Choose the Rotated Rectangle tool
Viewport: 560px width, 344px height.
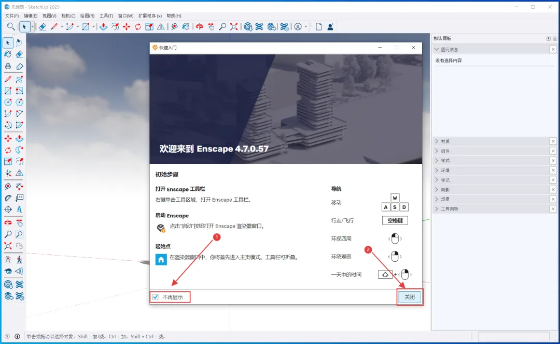(x=19, y=91)
